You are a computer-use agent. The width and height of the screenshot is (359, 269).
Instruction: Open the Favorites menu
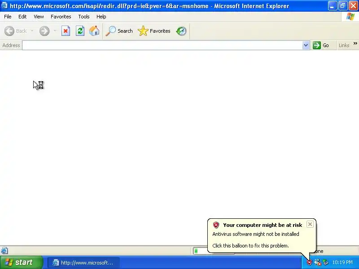click(x=61, y=17)
